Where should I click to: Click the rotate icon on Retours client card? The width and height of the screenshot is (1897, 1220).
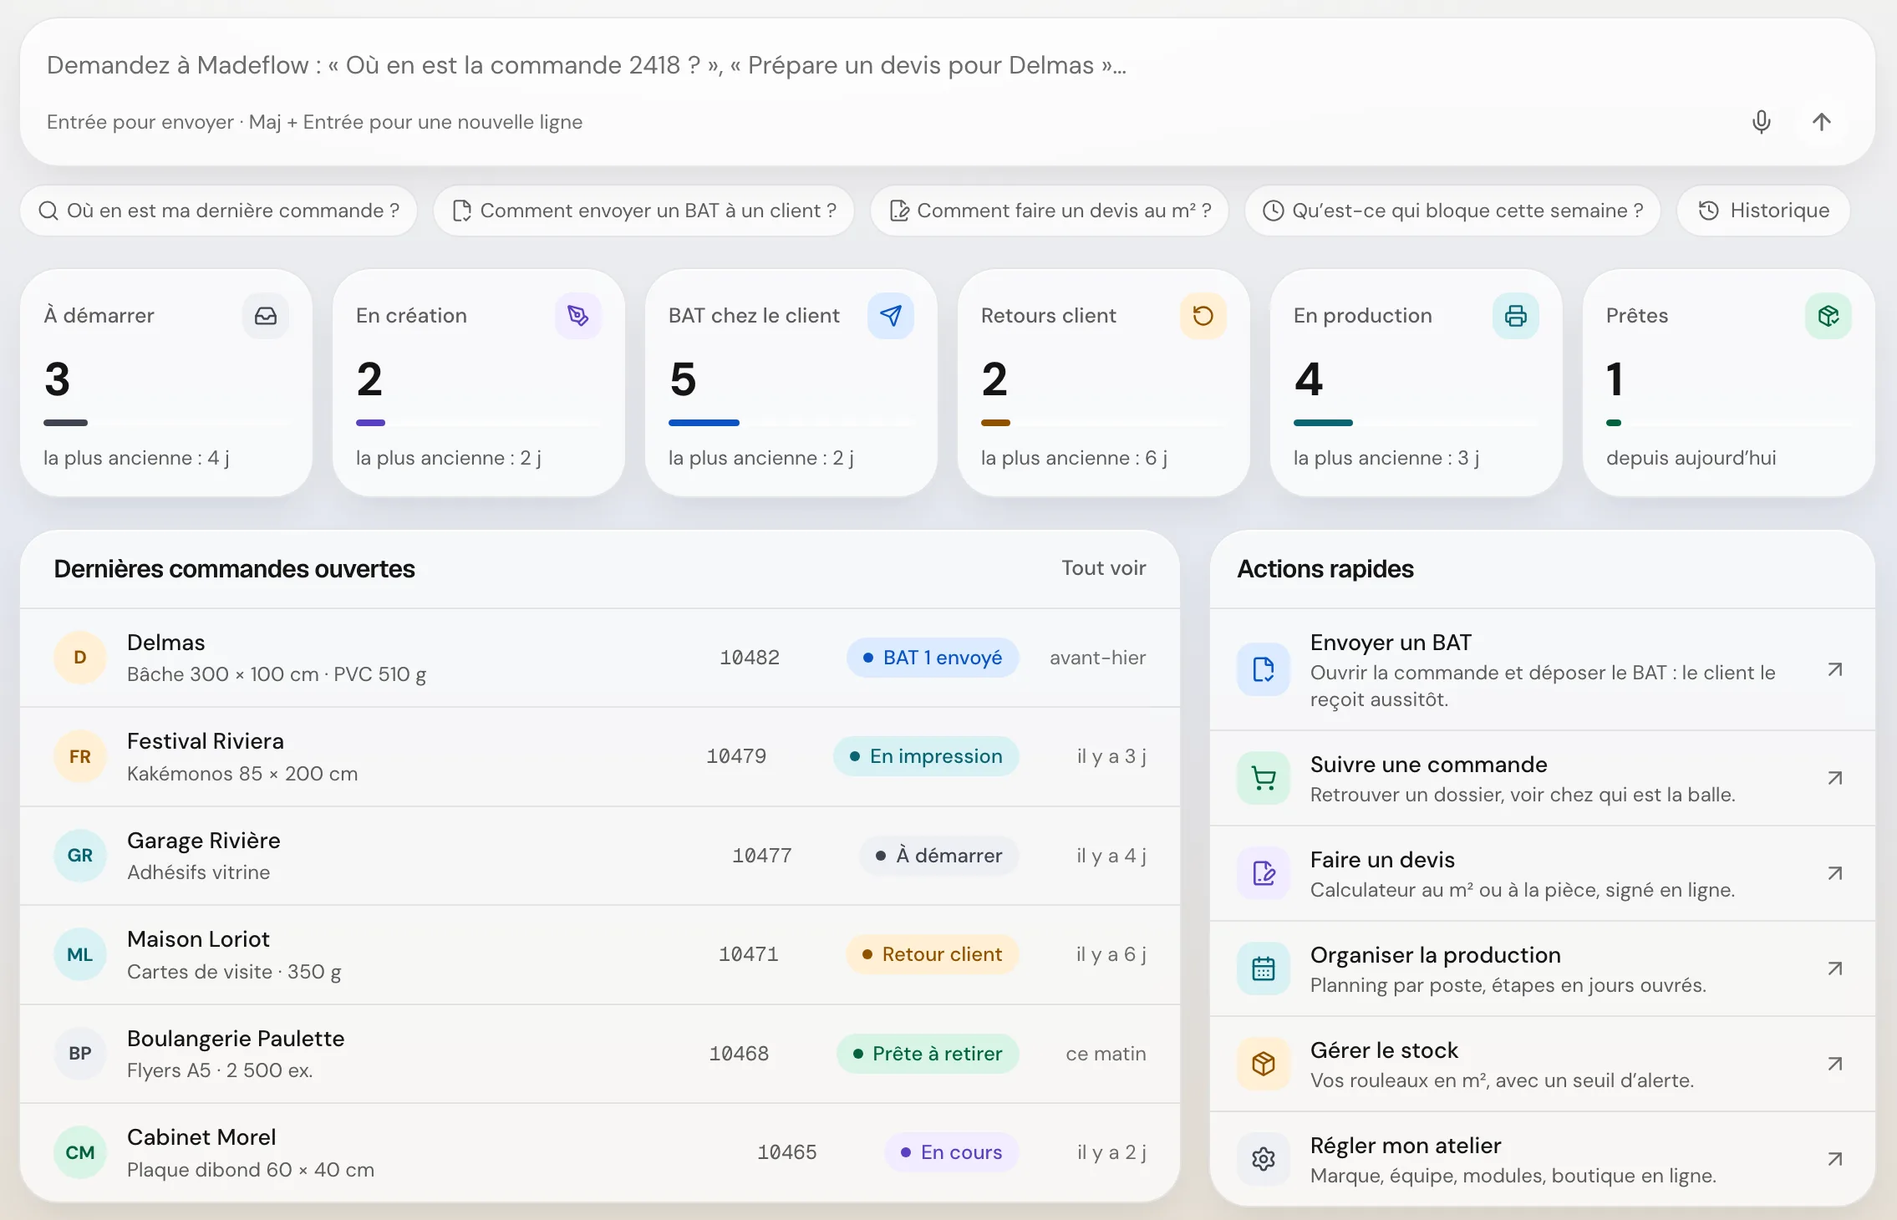click(1203, 316)
